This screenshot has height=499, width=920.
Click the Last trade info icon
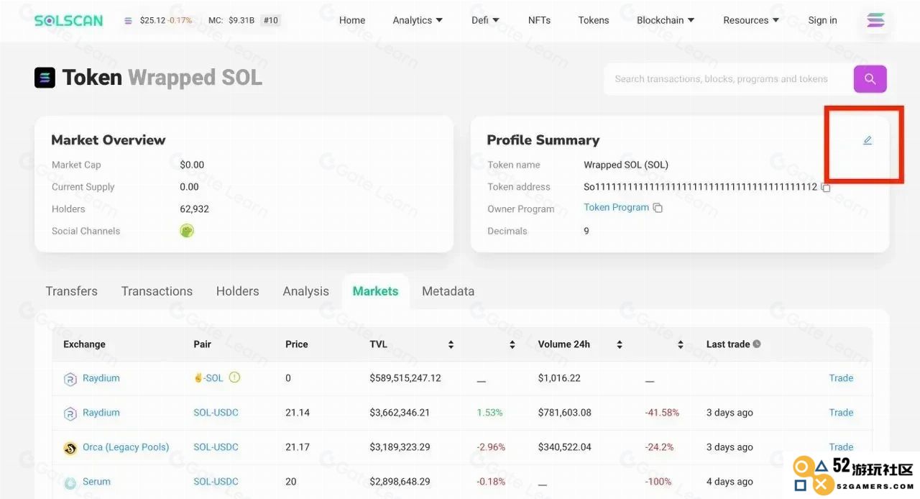click(756, 344)
